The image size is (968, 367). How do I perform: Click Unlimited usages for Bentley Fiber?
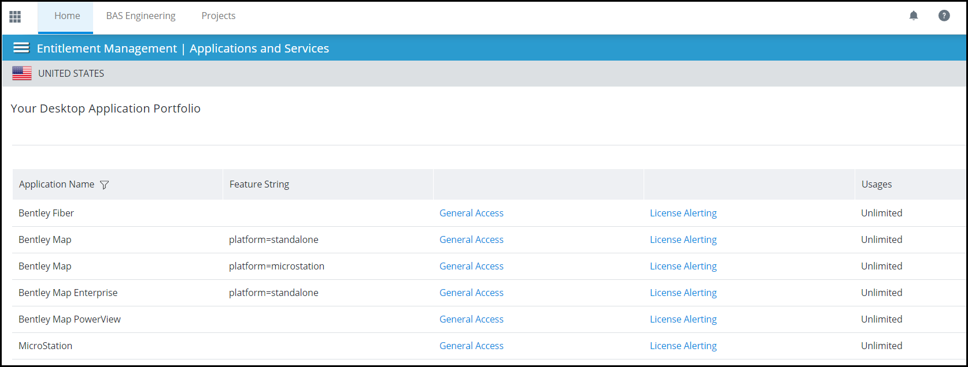(881, 213)
